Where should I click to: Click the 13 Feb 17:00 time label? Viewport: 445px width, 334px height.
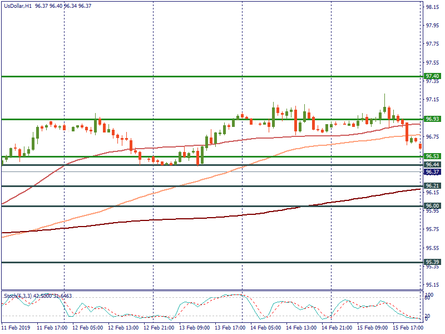click(x=230, y=328)
